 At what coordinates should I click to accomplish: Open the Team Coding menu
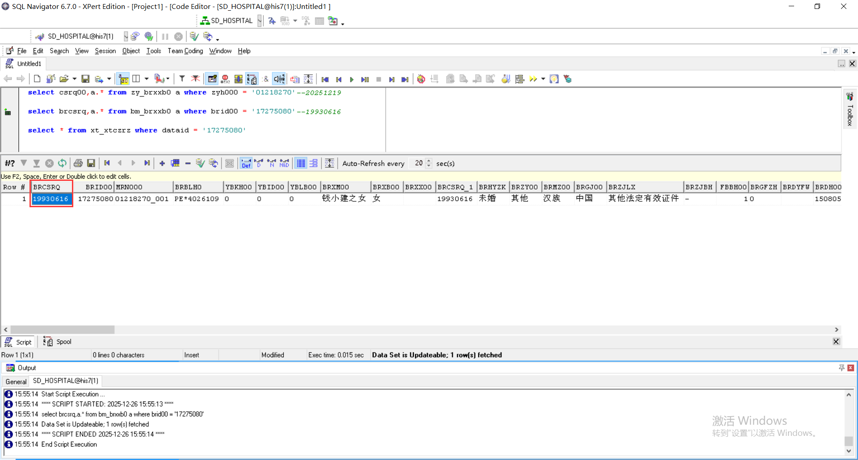[x=185, y=51]
